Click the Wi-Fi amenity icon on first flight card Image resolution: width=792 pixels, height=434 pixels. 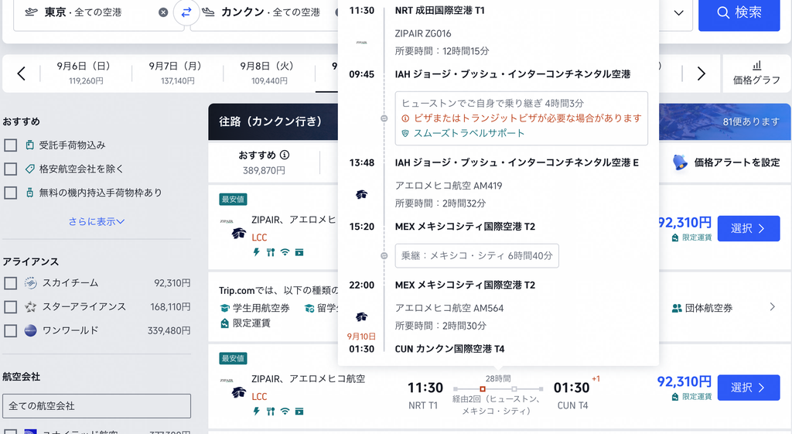click(x=285, y=252)
